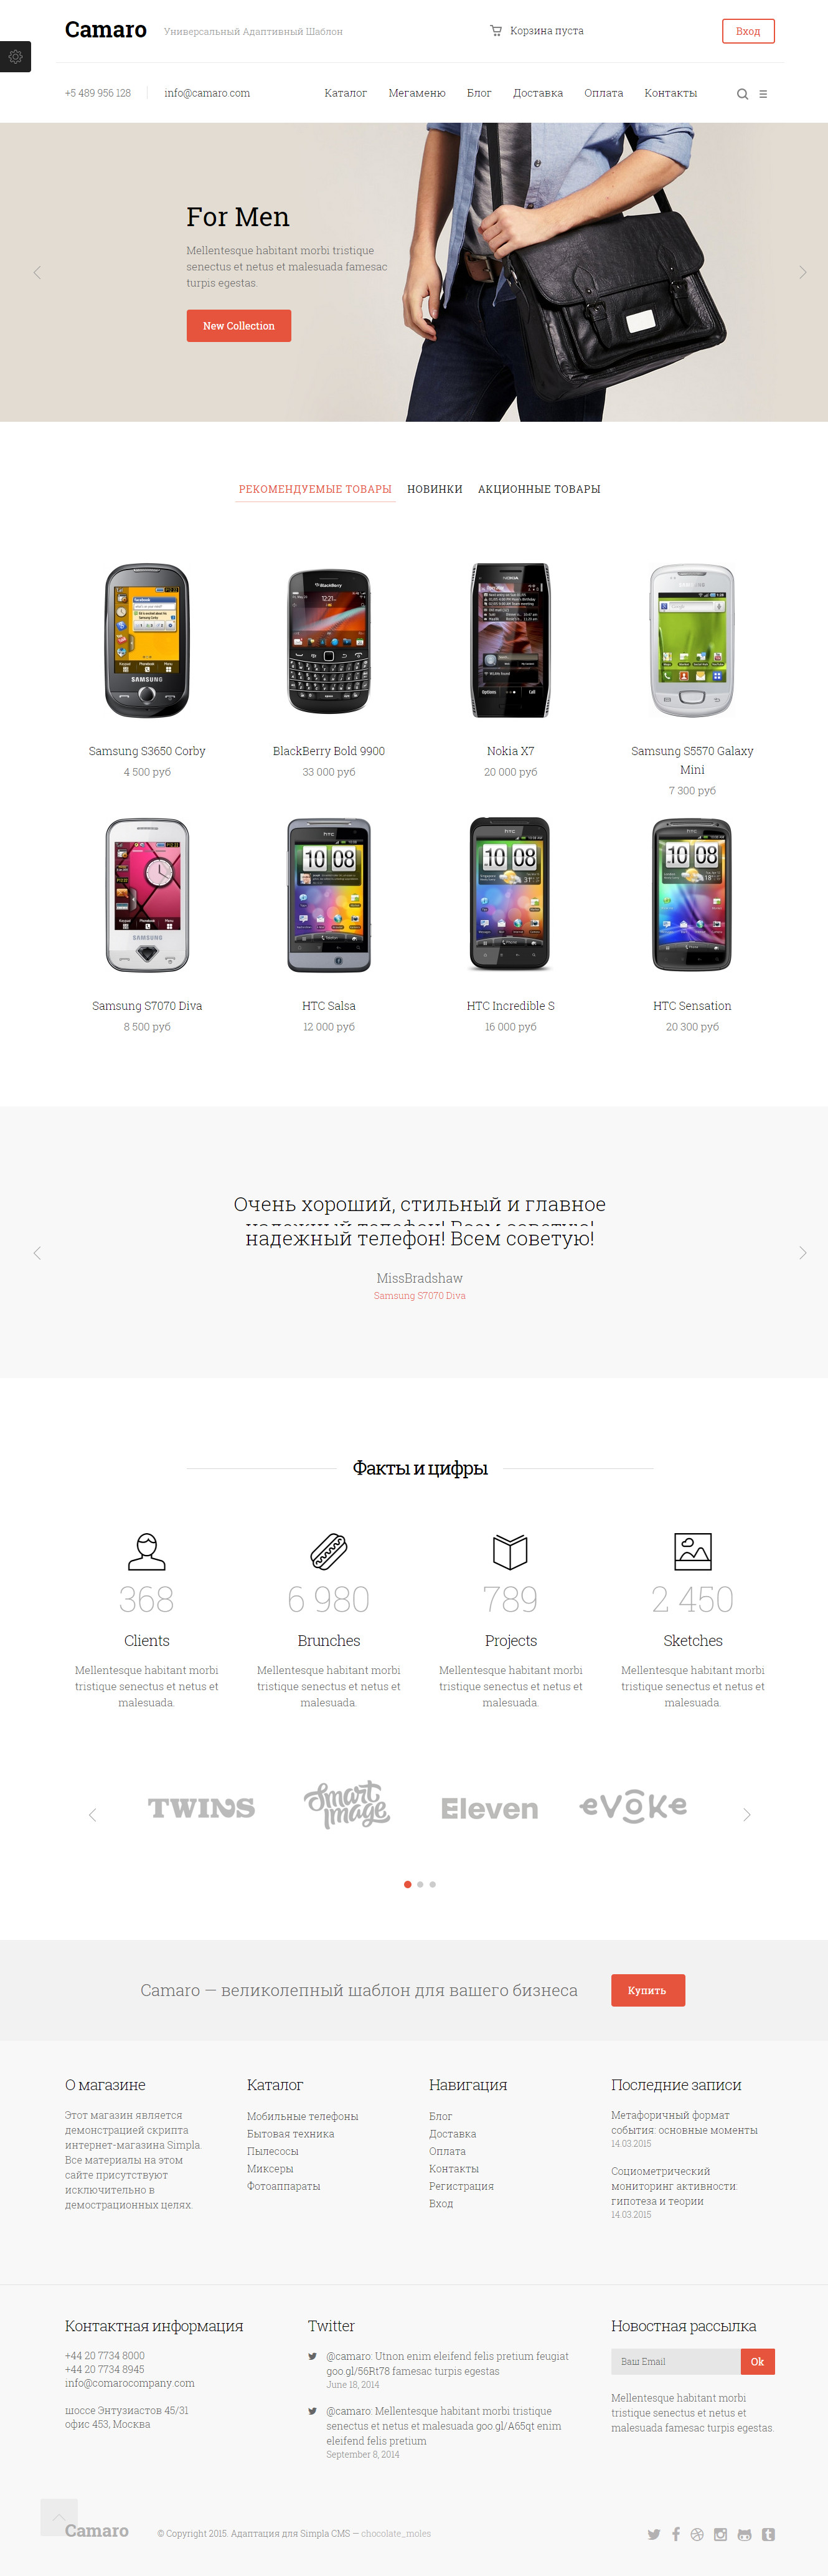Open the settings gear side panel
This screenshot has width=828, height=2576.
(x=15, y=57)
